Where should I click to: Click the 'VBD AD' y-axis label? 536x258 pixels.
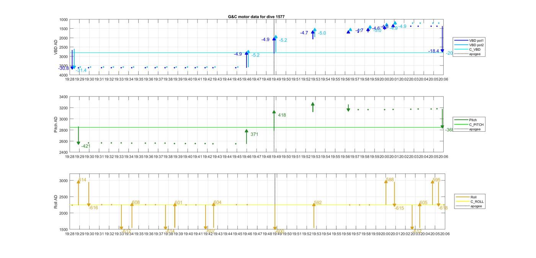[x=56, y=47]
